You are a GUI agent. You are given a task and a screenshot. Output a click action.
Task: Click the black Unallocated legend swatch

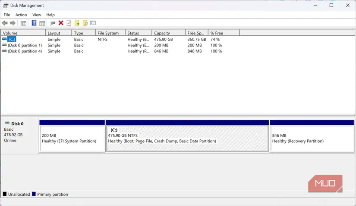[5, 194]
